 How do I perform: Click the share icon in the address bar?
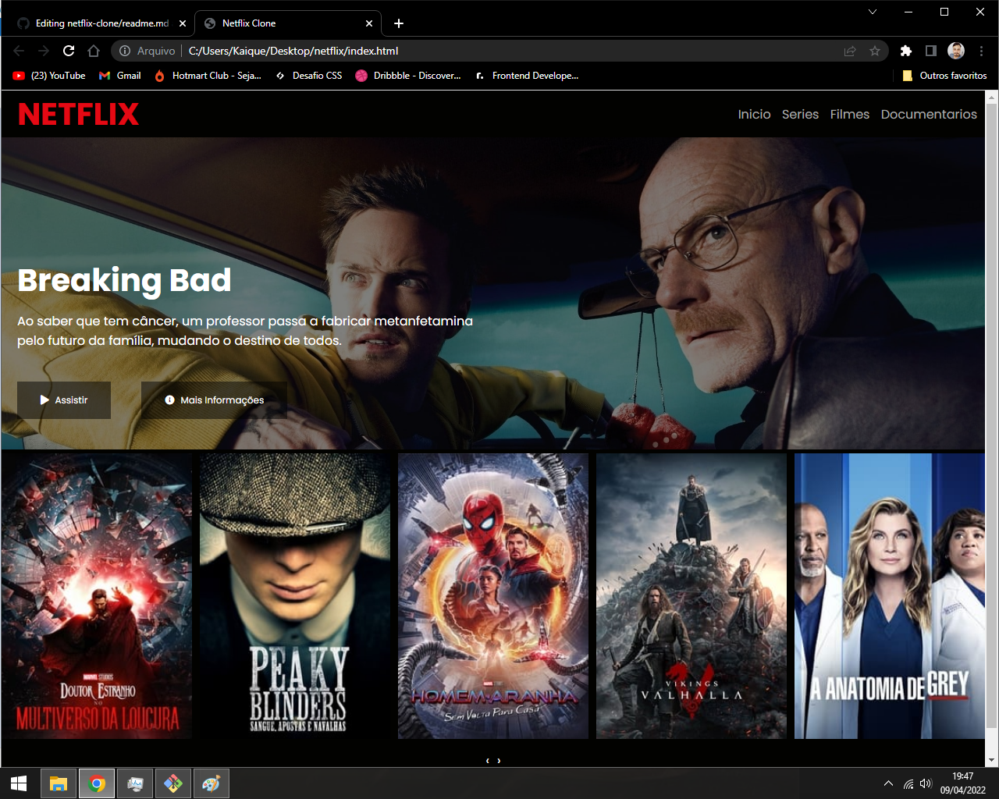click(x=848, y=50)
